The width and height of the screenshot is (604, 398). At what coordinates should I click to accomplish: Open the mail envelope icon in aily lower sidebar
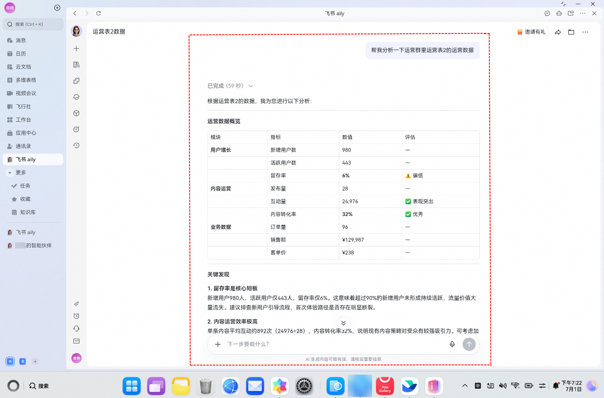pyautogui.click(x=76, y=341)
